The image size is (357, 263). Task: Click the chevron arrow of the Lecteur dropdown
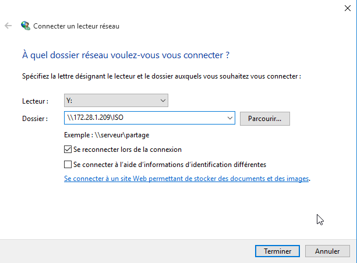click(163, 100)
